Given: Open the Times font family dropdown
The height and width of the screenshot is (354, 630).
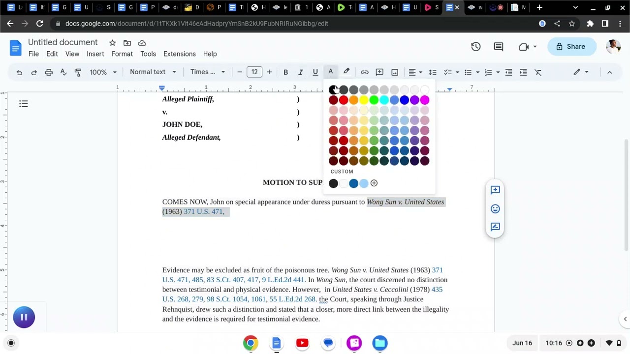Looking at the screenshot, I should (207, 72).
